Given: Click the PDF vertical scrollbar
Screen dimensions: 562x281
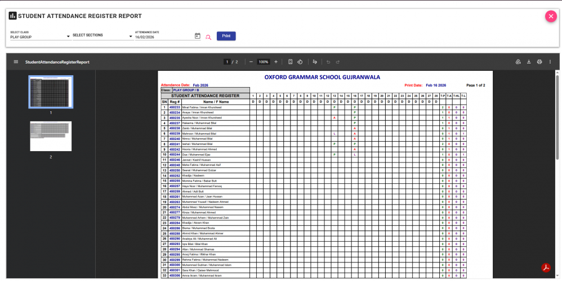Looking at the screenshot, I should click(x=557, y=117).
